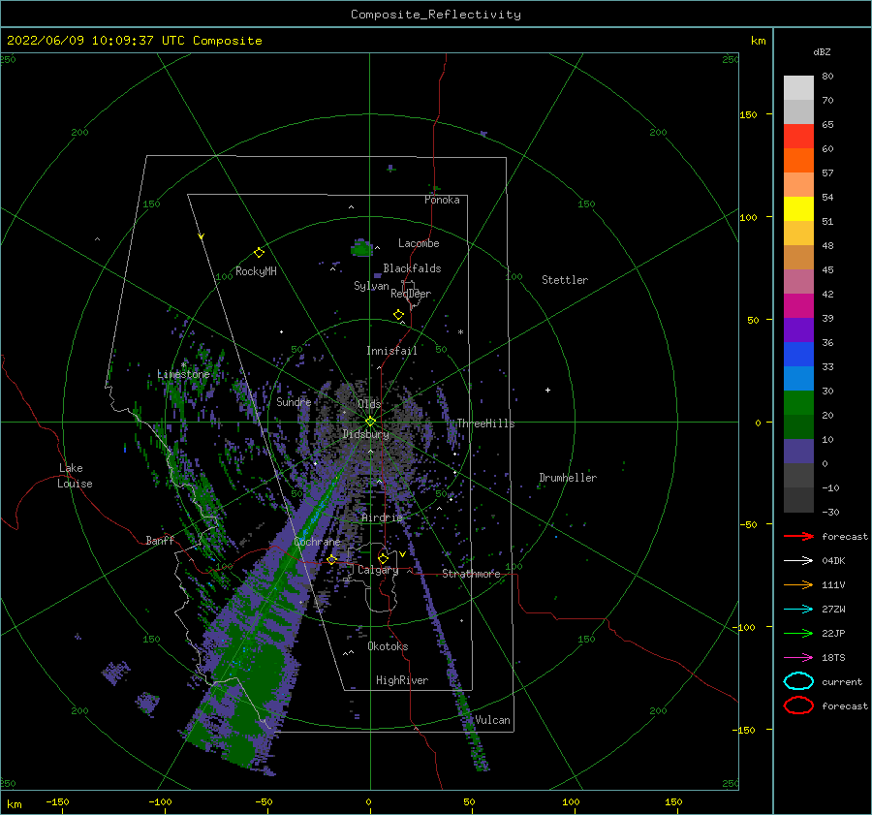Click the red forecast ellipse icon

798,705
